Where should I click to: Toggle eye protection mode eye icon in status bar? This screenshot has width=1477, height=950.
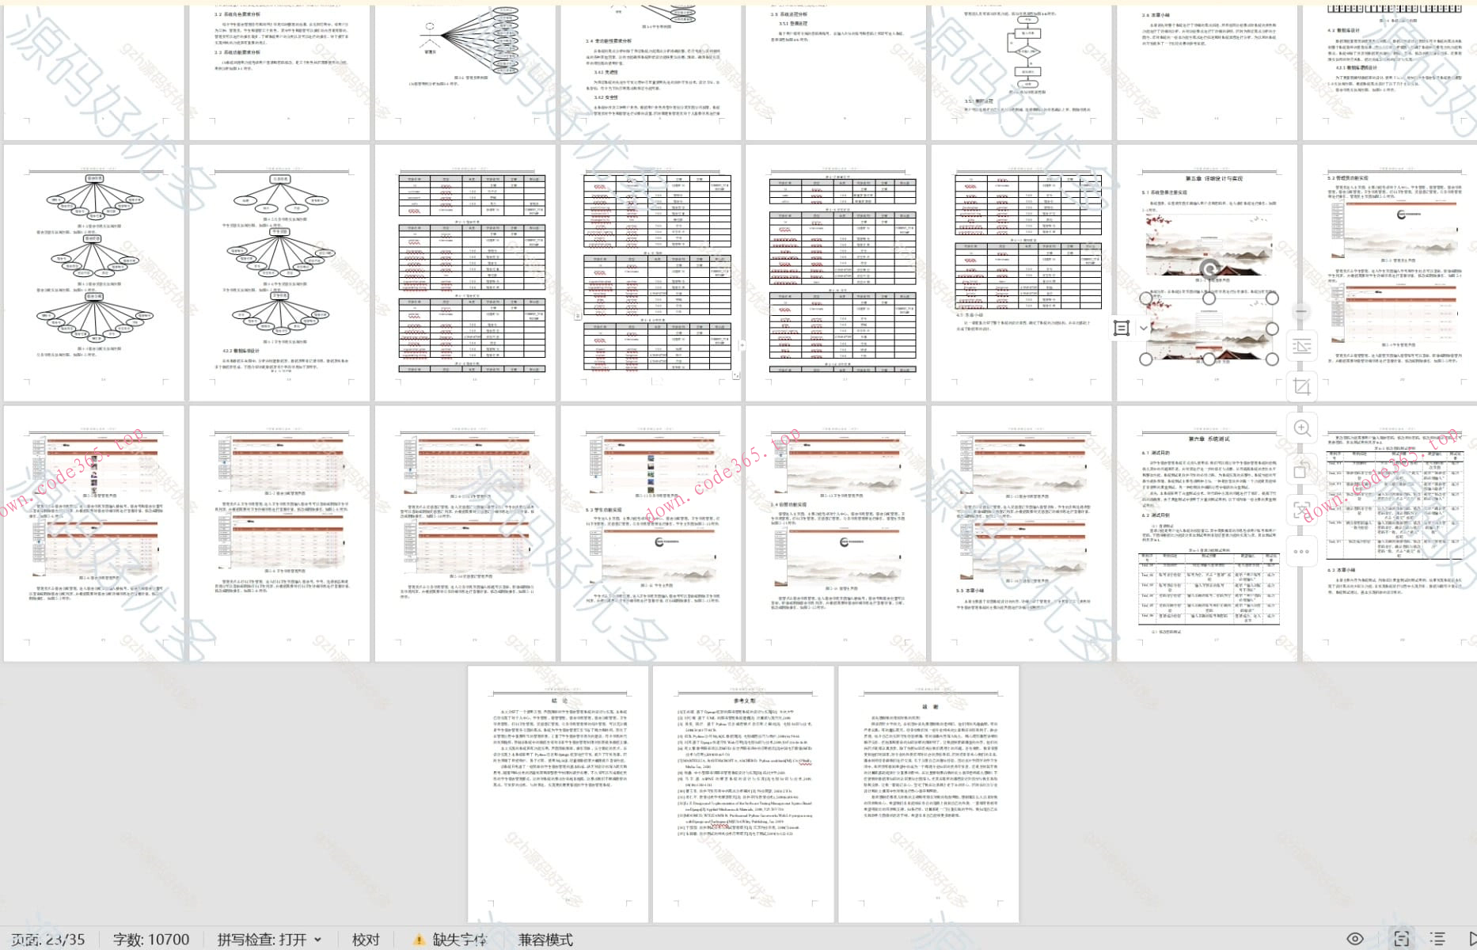coord(1355,939)
